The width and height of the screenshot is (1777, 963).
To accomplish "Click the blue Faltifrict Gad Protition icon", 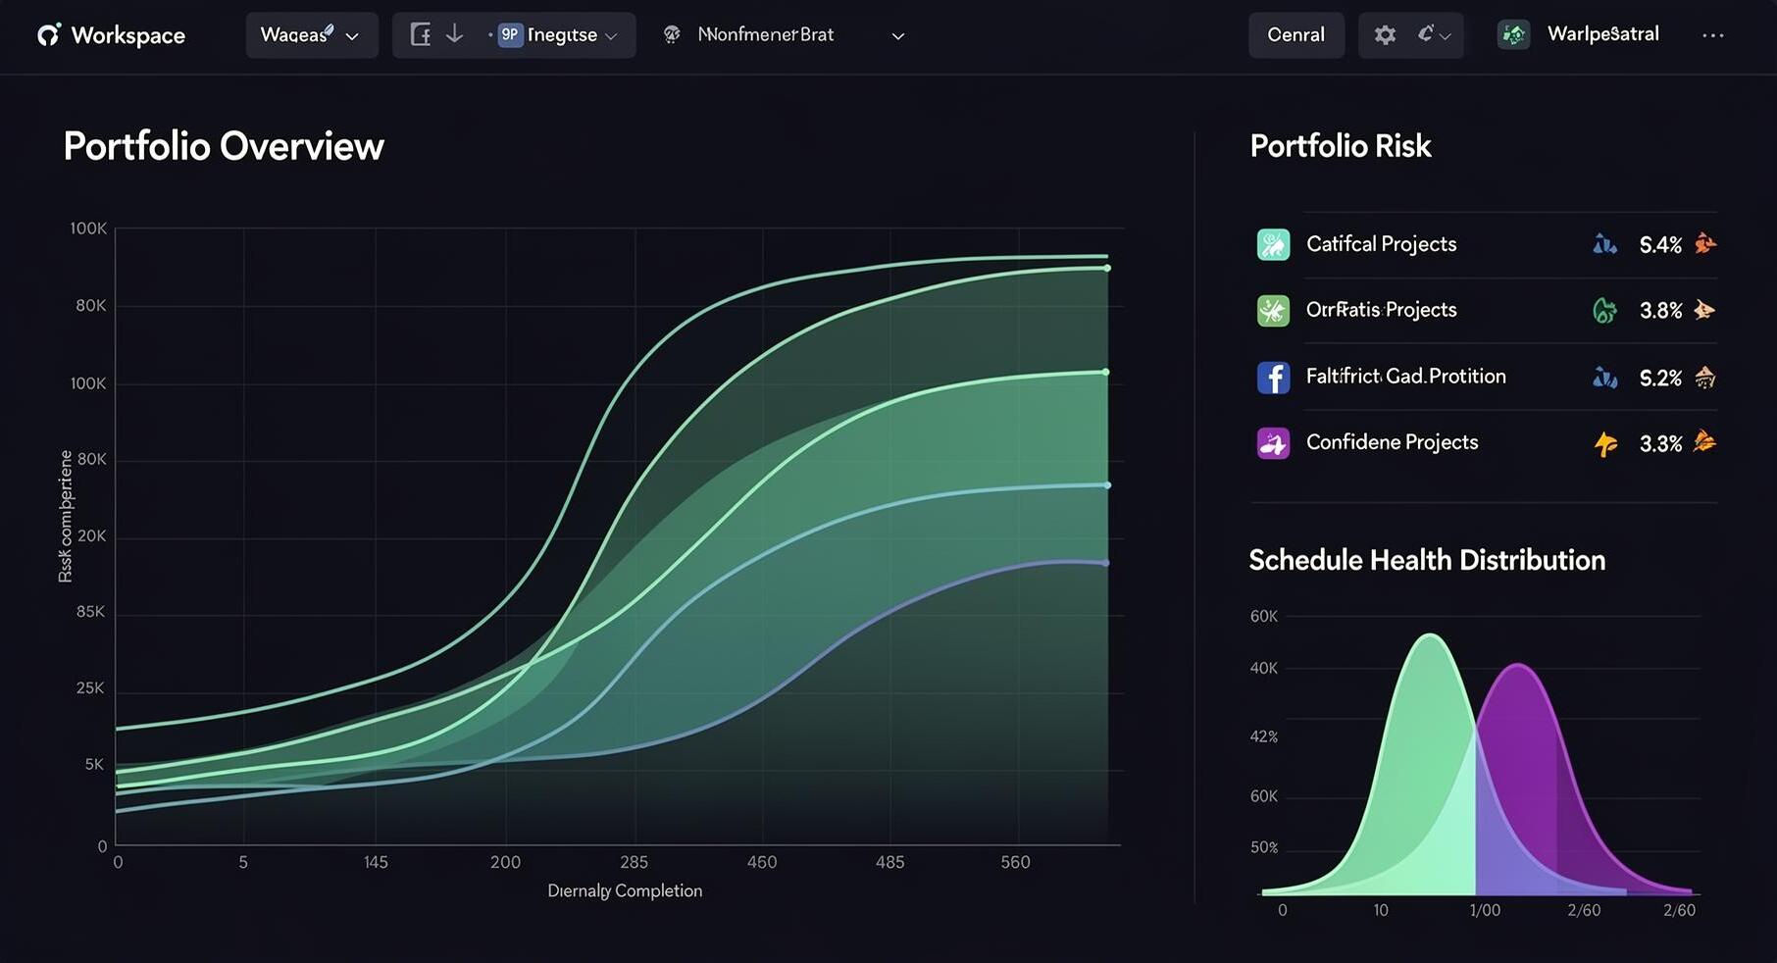I will tap(1273, 378).
